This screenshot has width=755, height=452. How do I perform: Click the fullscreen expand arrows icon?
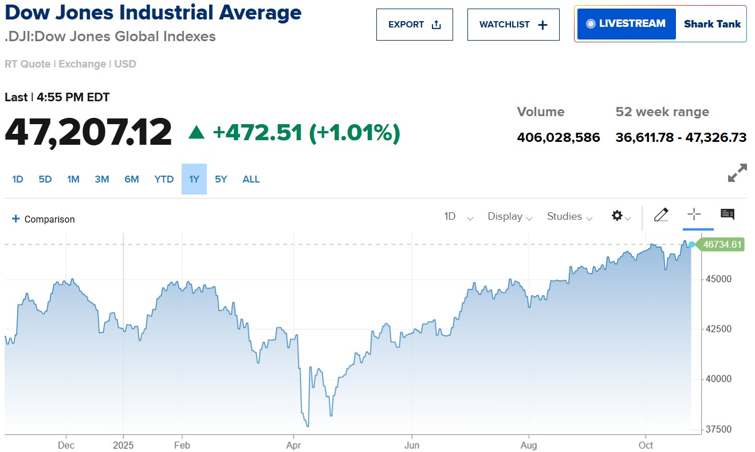point(737,173)
